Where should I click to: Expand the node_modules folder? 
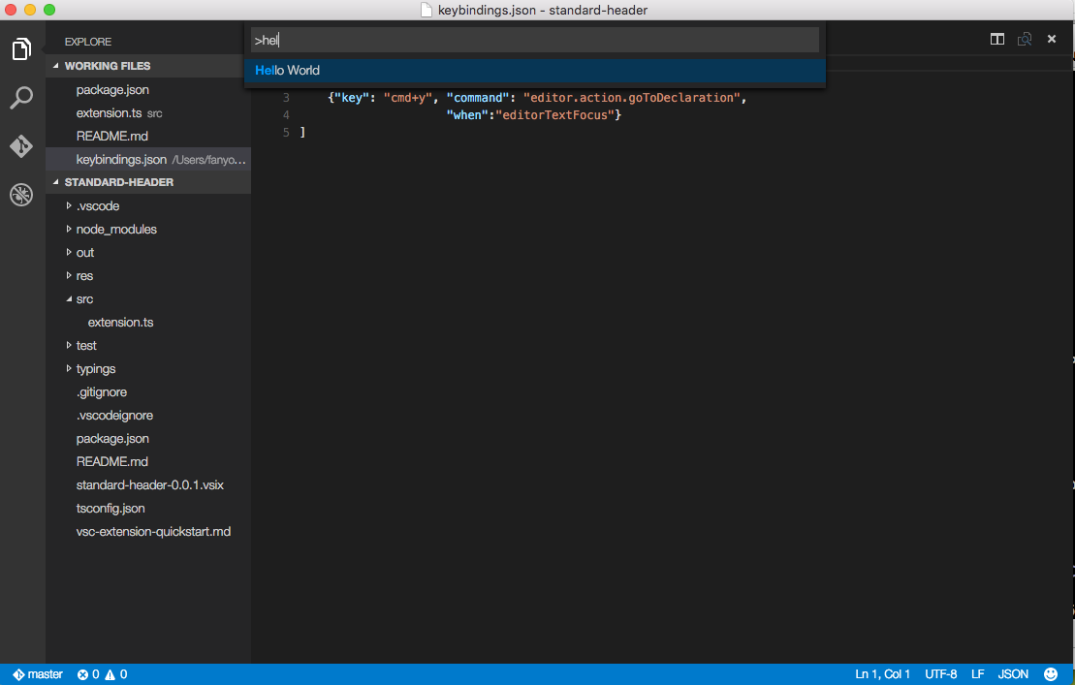click(x=69, y=229)
